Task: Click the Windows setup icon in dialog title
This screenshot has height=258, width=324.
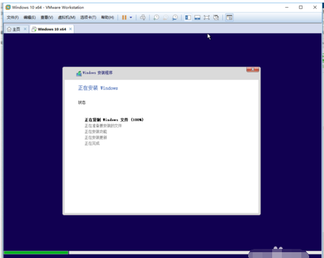Action: [x=79, y=73]
